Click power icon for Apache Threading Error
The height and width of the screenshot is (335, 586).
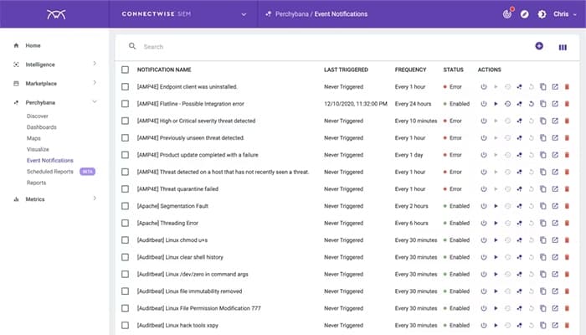coord(484,224)
